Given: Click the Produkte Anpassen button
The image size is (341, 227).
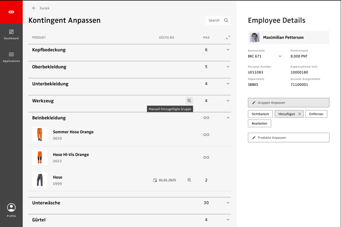Looking at the screenshot, I should tap(288, 138).
